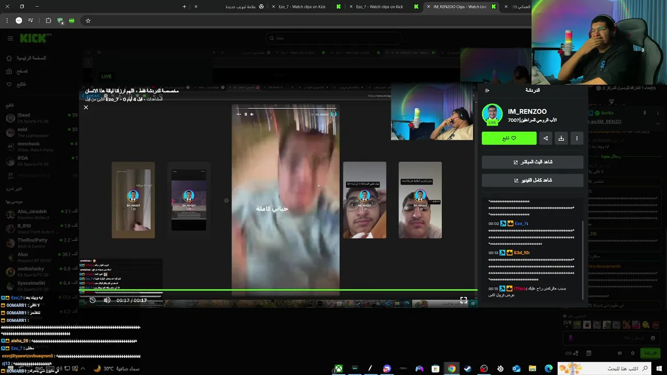667x375 pixels.
Task: Open Microsoft Edge on the taskbar
Action: 549,369
